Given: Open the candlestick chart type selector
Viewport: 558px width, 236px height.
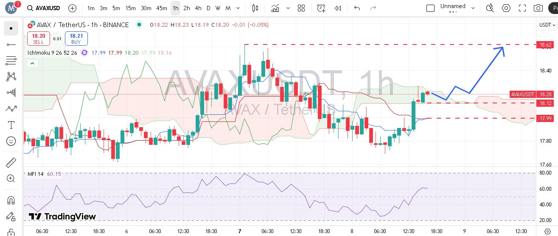Looking at the screenshot, I should [255, 8].
